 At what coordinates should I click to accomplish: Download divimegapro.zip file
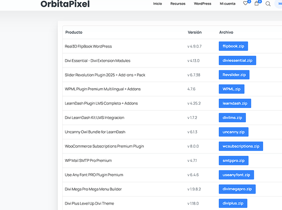[x=237, y=189]
